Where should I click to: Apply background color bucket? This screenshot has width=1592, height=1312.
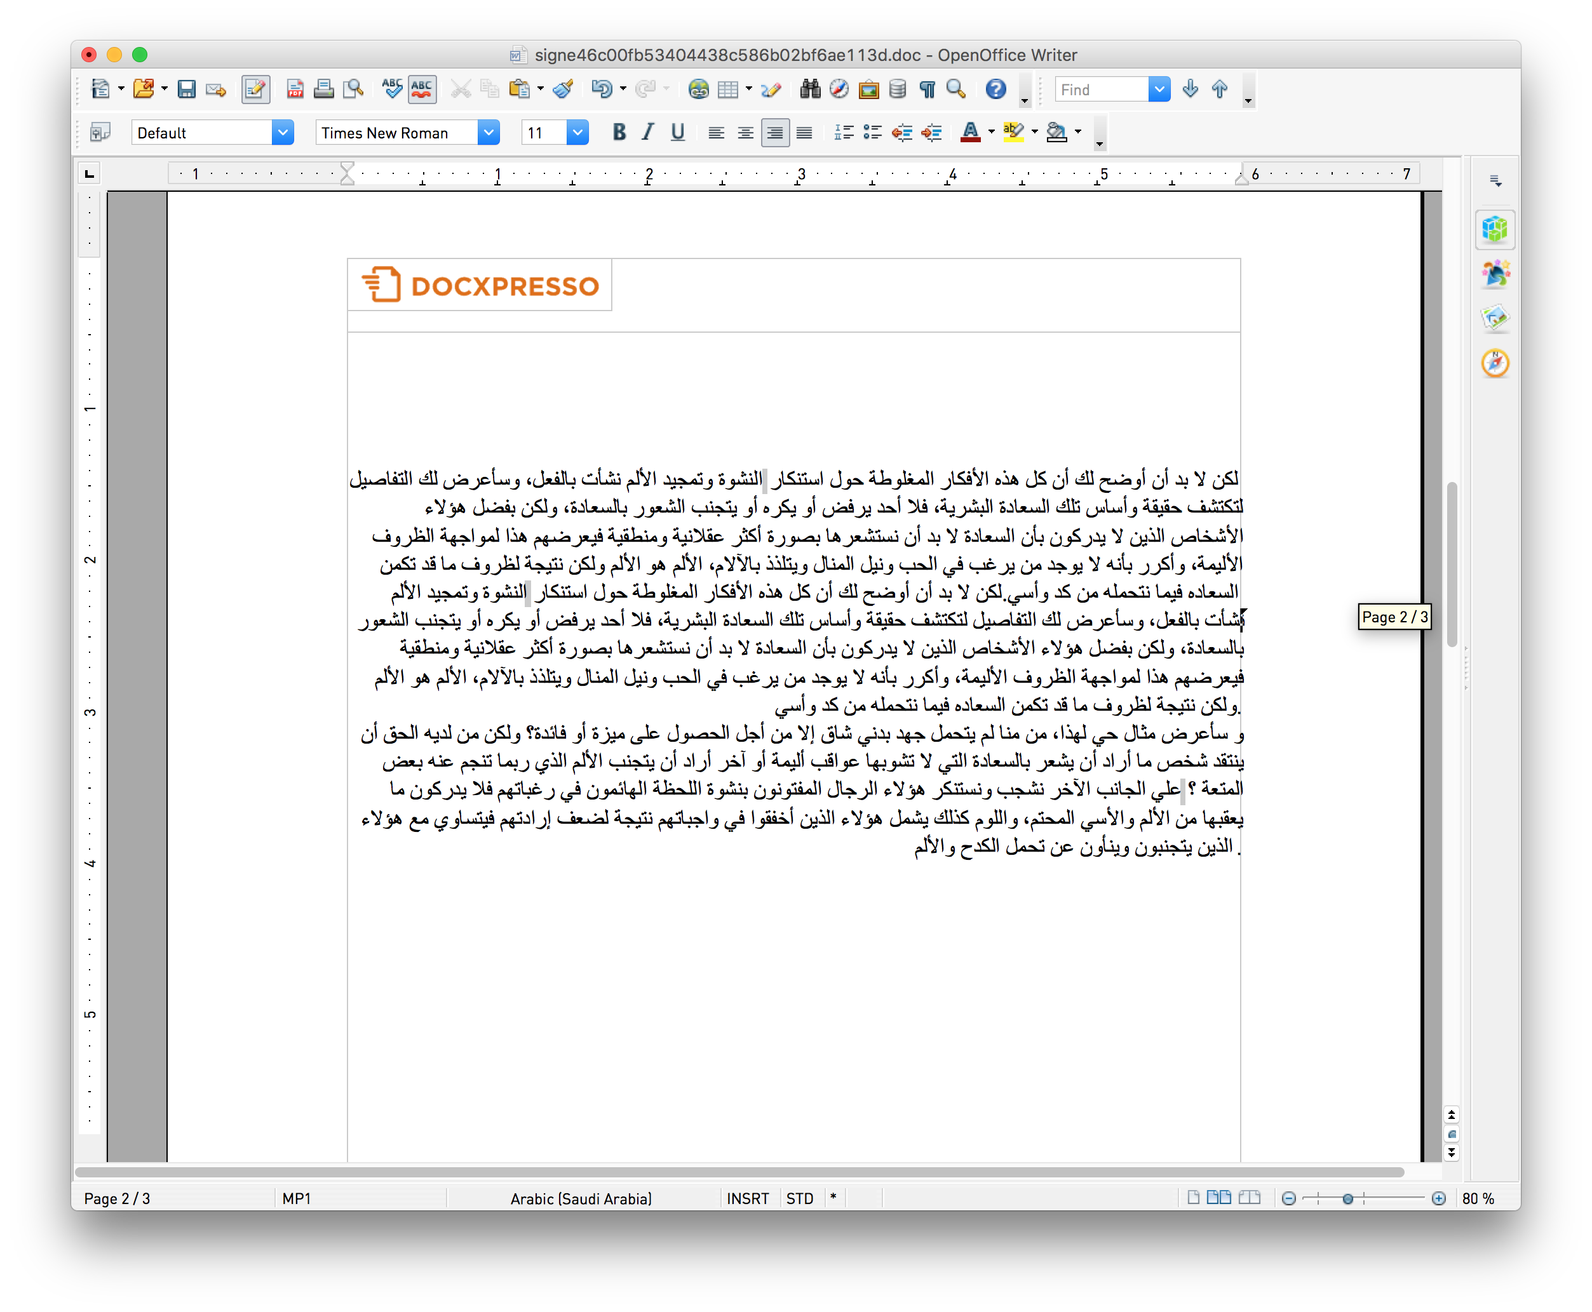1056,133
